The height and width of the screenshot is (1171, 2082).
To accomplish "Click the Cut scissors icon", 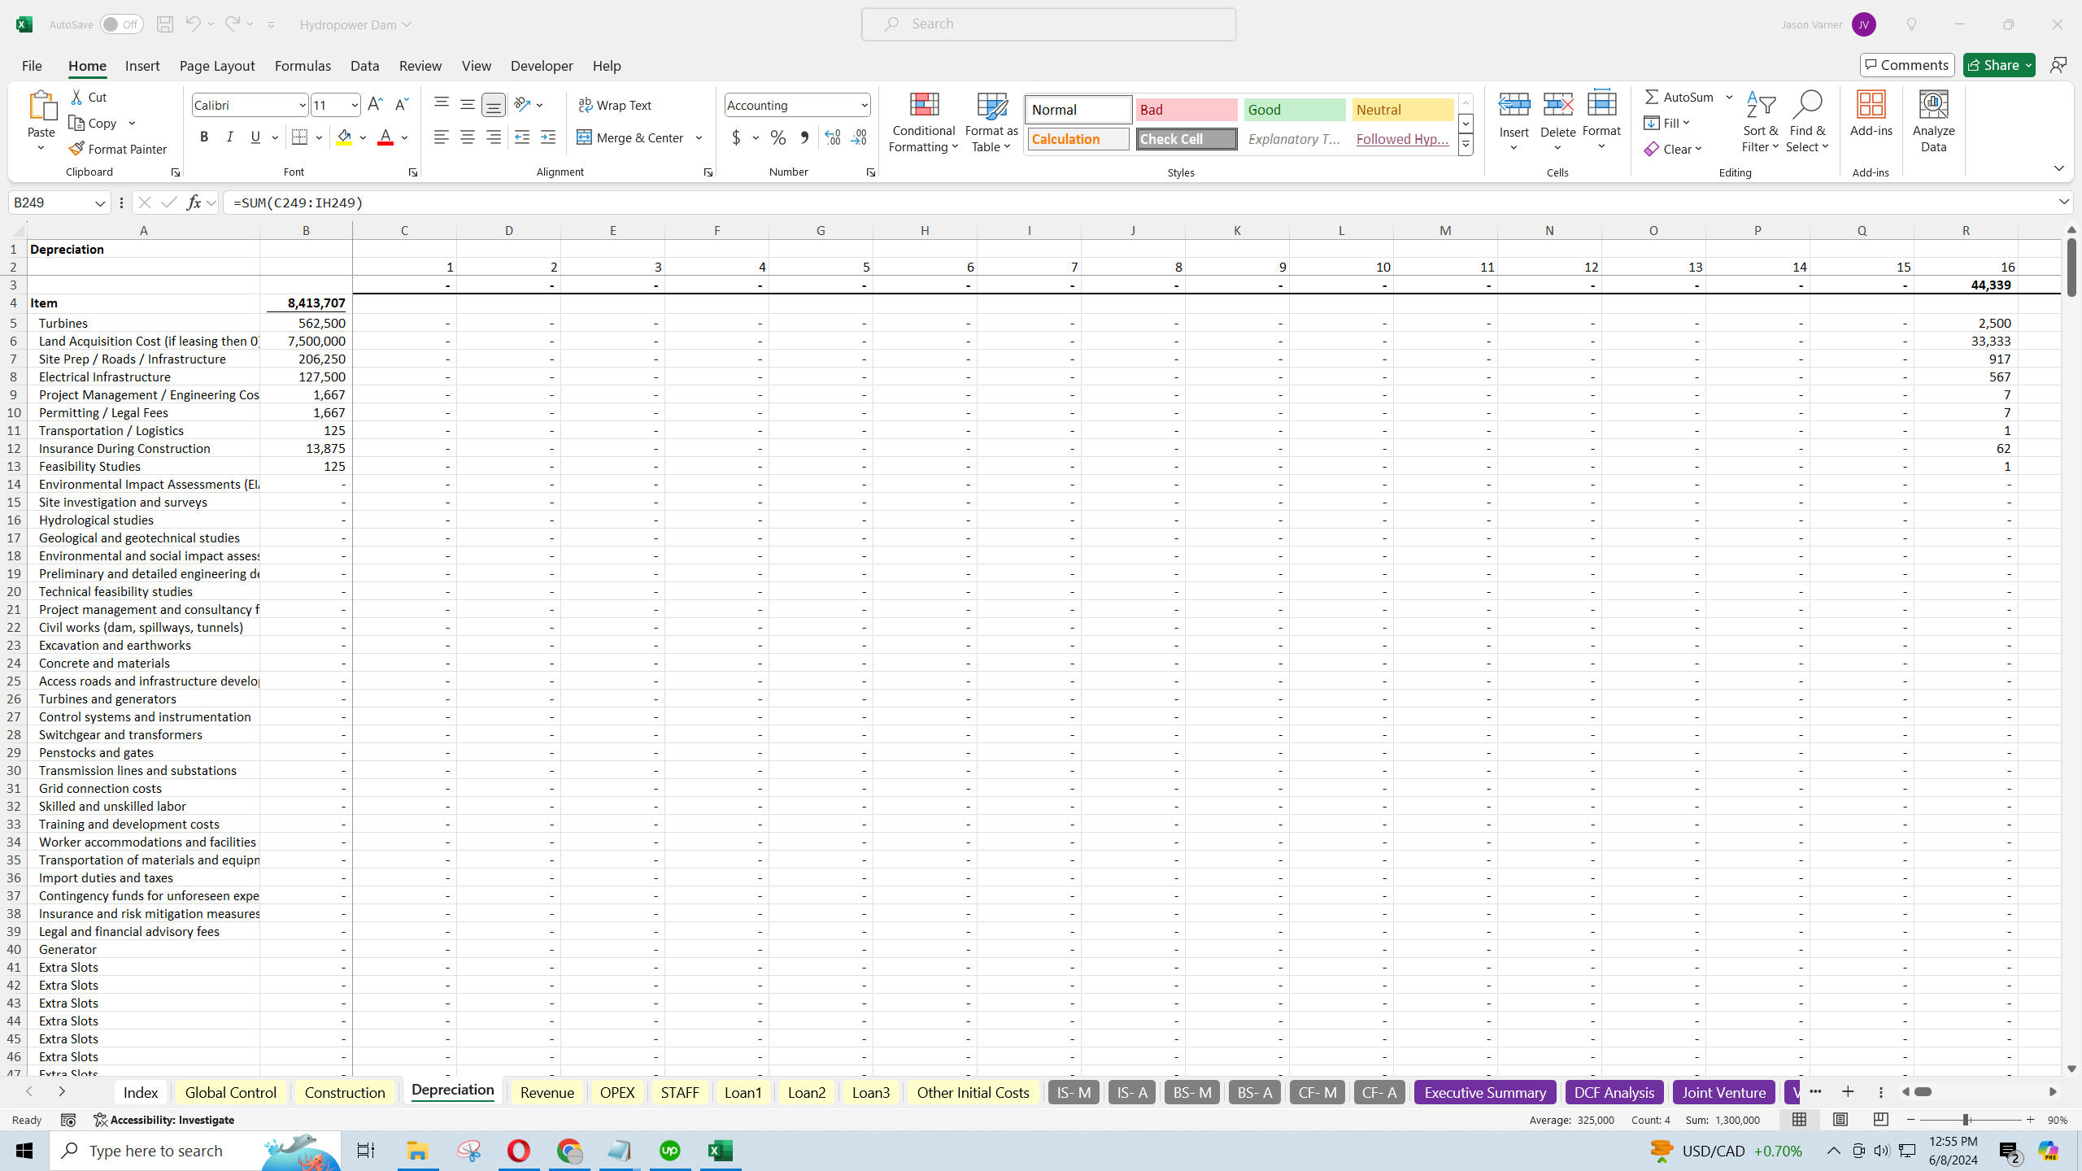I will pyautogui.click(x=76, y=97).
